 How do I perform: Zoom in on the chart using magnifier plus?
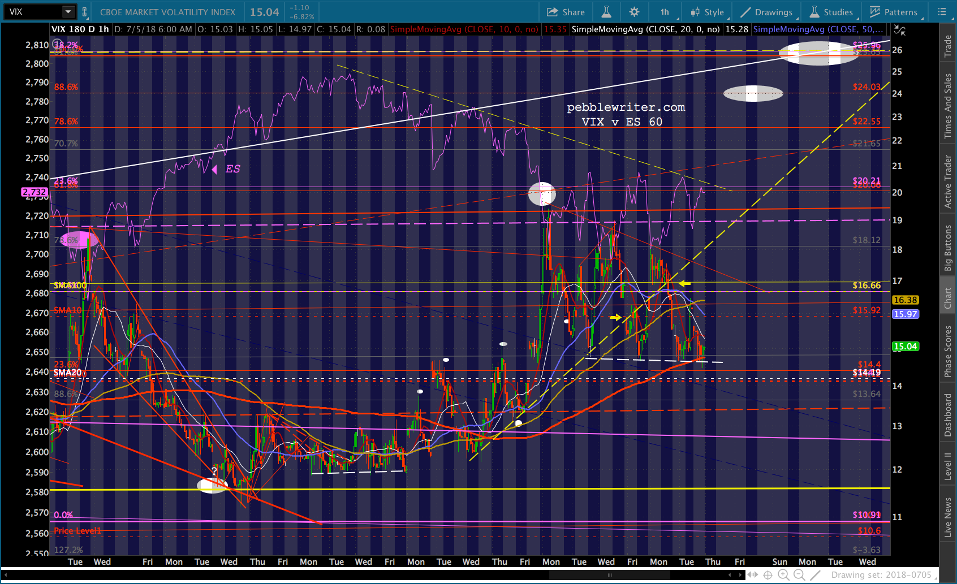pyautogui.click(x=783, y=575)
